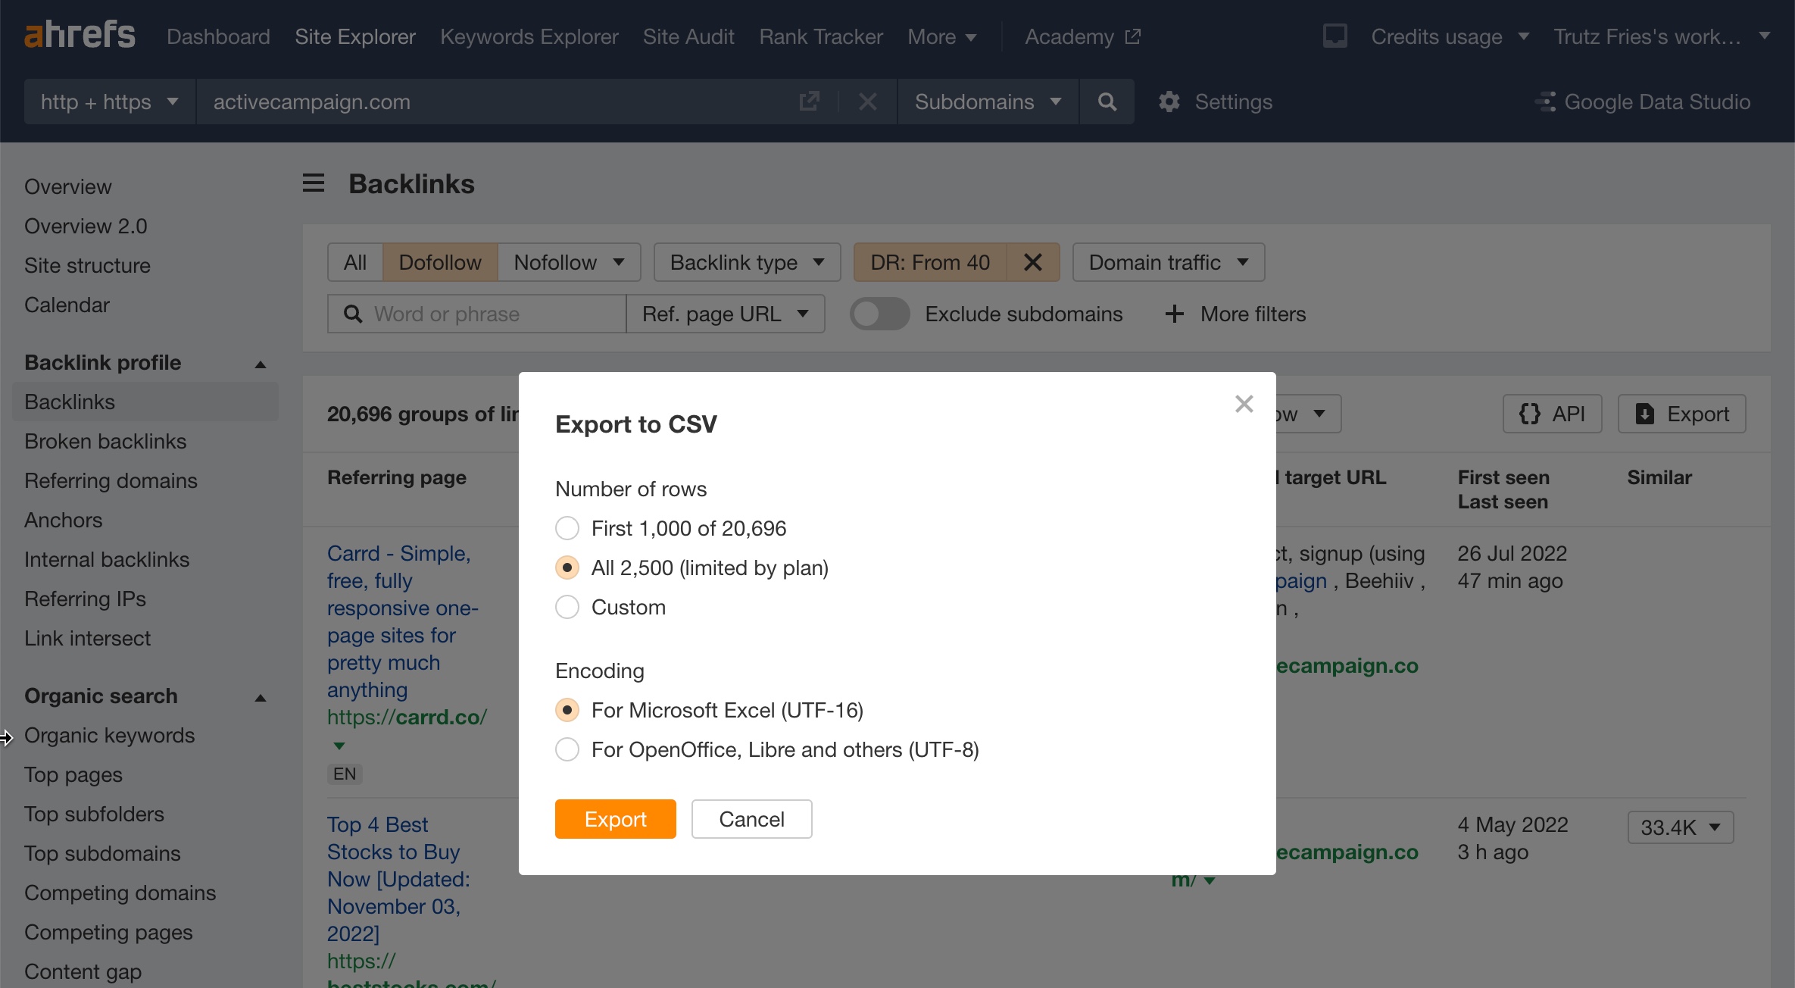Select All 2,500 limited by plan
The image size is (1795, 988).
click(x=567, y=567)
